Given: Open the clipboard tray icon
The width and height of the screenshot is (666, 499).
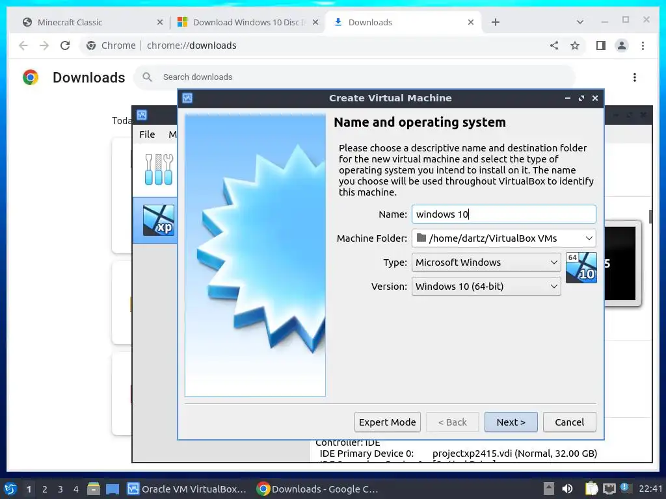Looking at the screenshot, I should click(591, 489).
